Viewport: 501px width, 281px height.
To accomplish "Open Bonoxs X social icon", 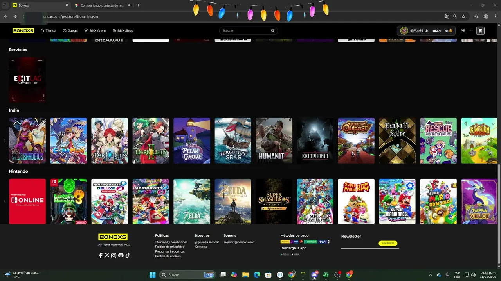I will click(x=107, y=255).
